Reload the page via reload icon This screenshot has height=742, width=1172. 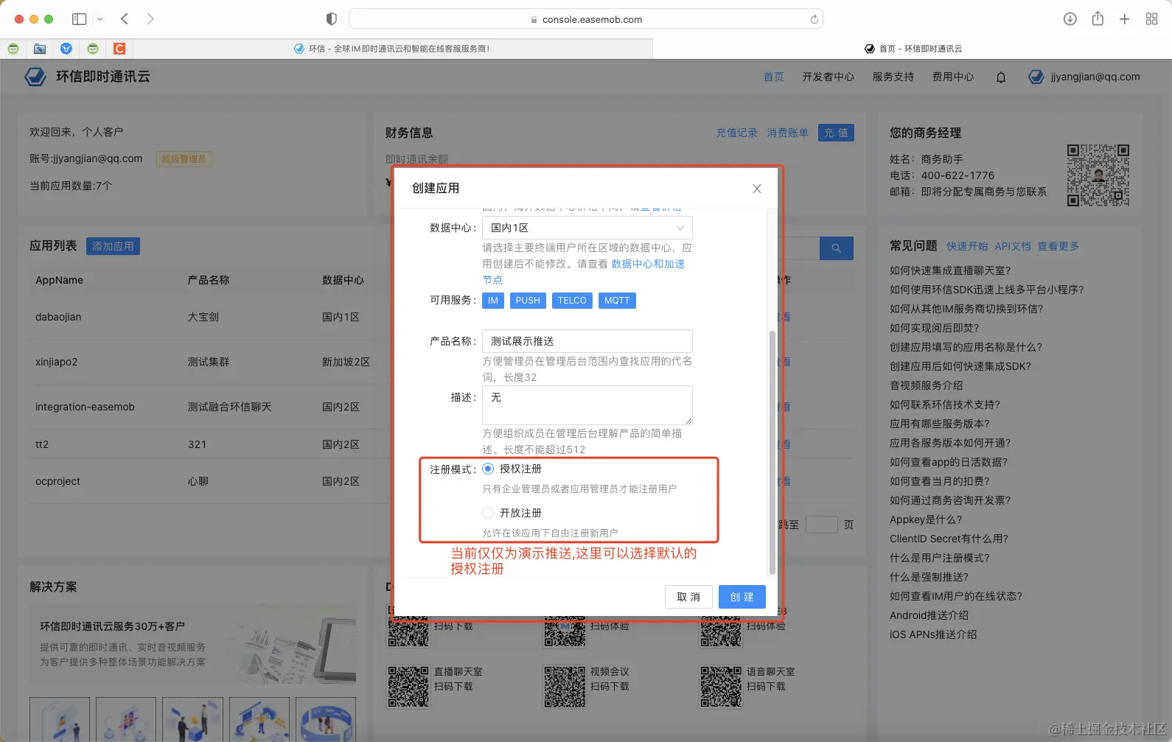tap(814, 19)
